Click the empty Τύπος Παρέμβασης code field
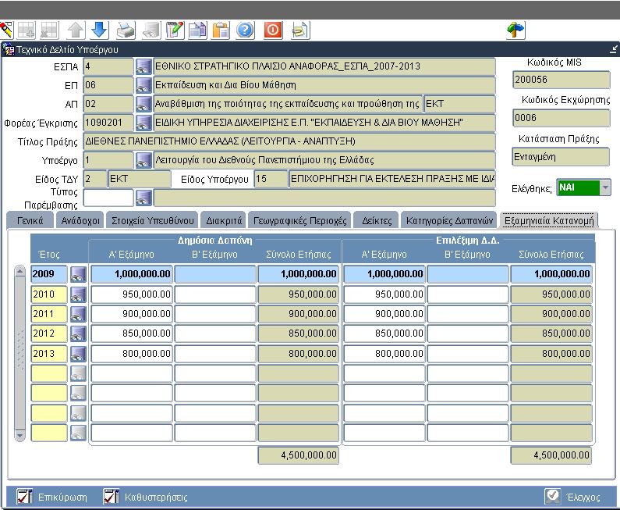620x510 pixels. 108,198
